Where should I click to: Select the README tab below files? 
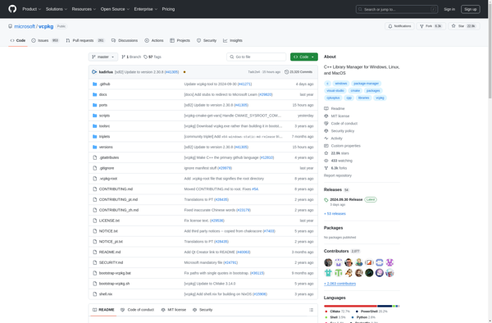coord(103,310)
